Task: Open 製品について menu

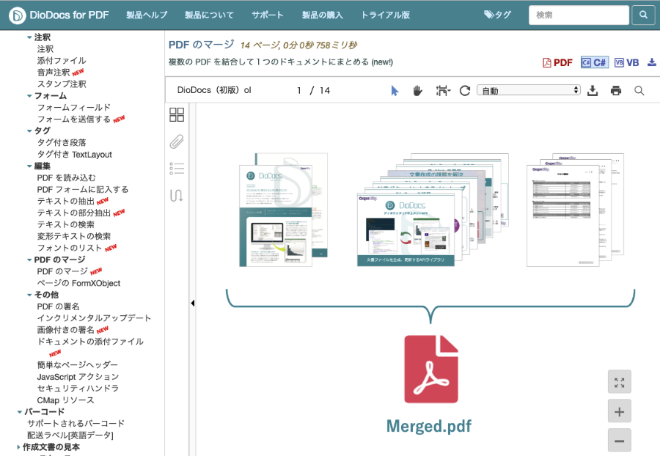Action: 209,15
